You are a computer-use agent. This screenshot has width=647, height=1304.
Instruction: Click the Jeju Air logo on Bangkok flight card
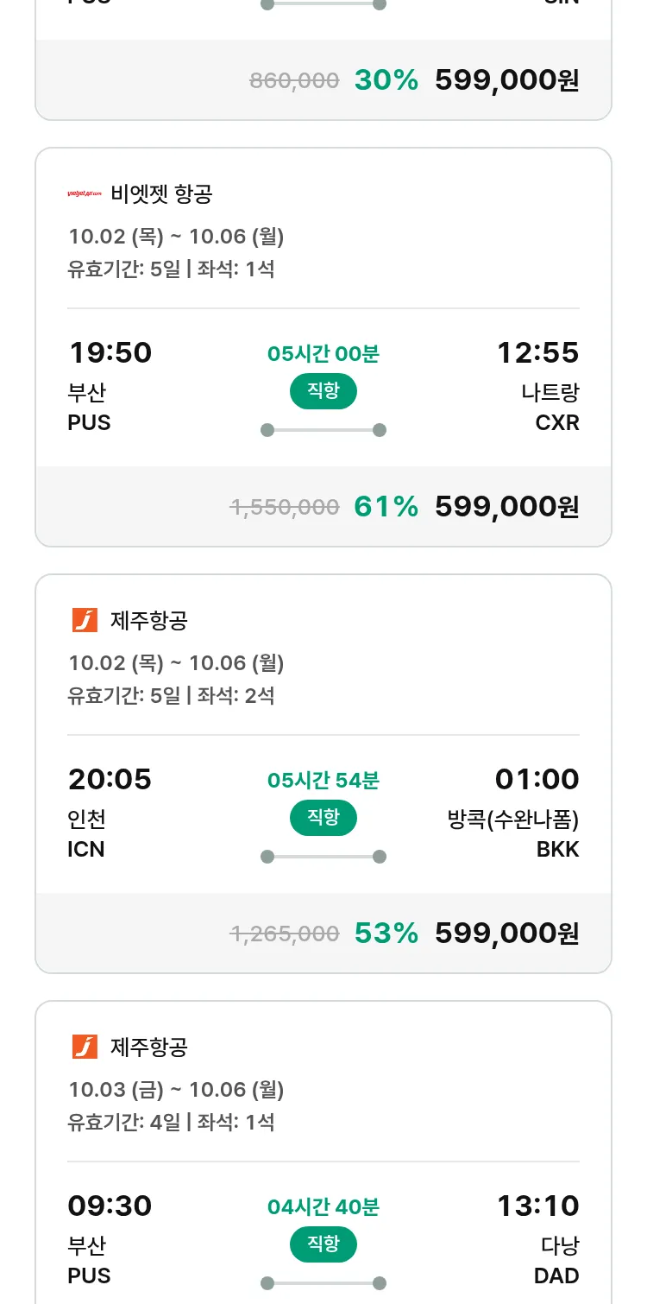(x=85, y=620)
